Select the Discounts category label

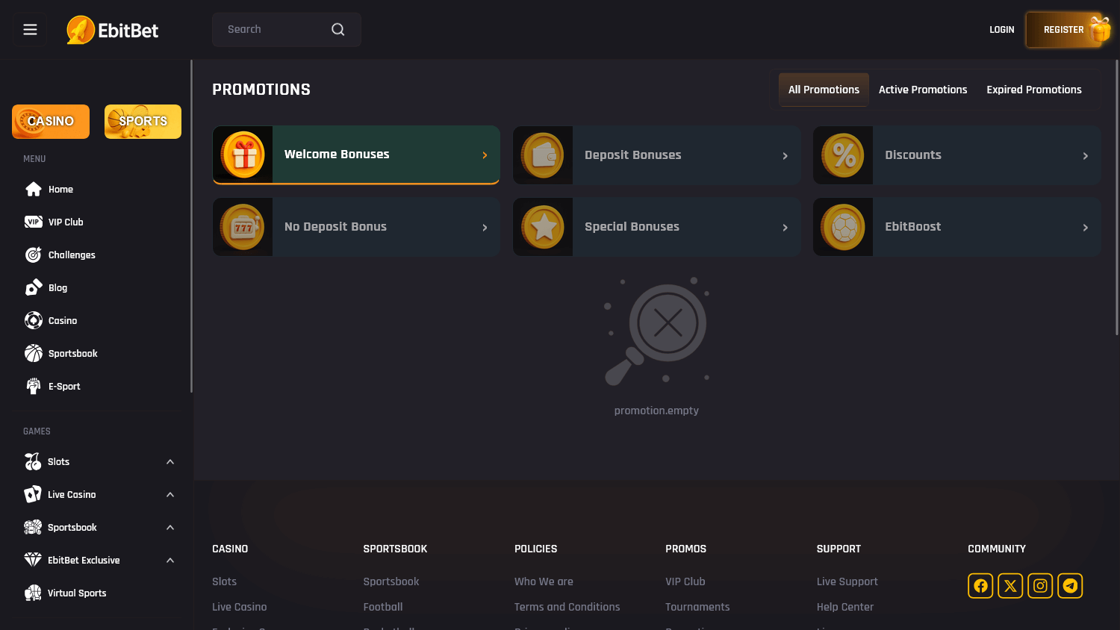[913, 155]
